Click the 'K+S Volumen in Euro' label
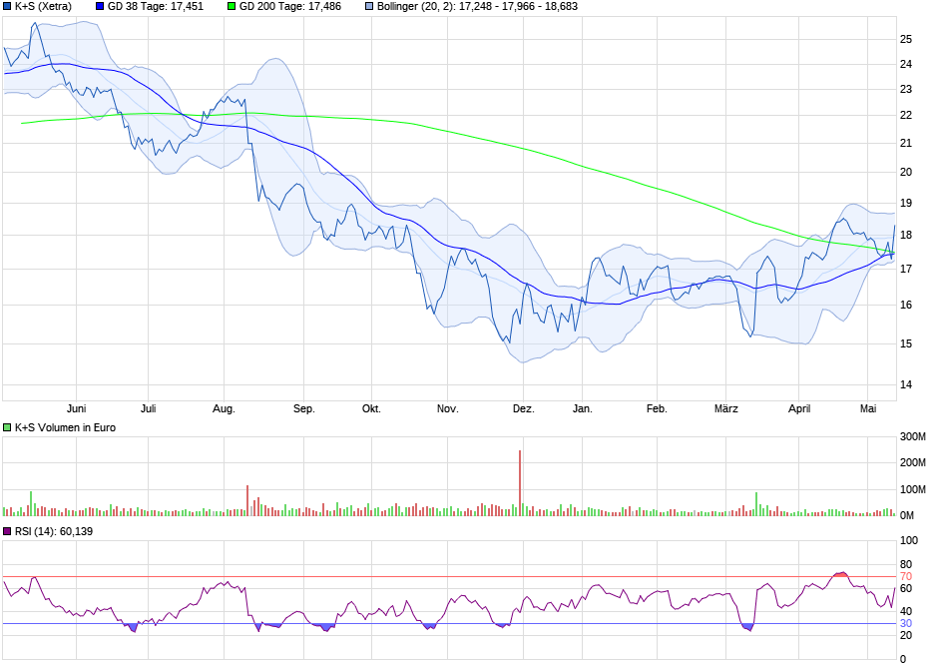938x669 pixels. (x=65, y=427)
